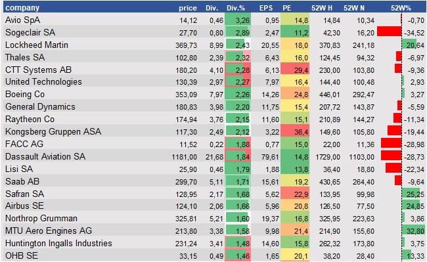Select the Boeing Co company name
The height and width of the screenshot is (262, 427).
coord(25,94)
